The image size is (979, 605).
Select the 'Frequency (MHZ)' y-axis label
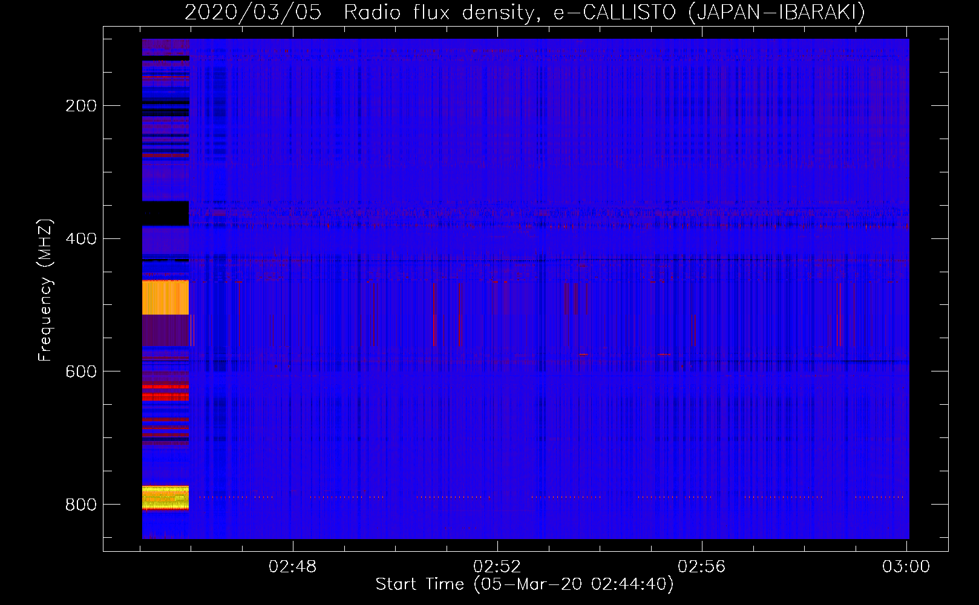pyautogui.click(x=45, y=290)
